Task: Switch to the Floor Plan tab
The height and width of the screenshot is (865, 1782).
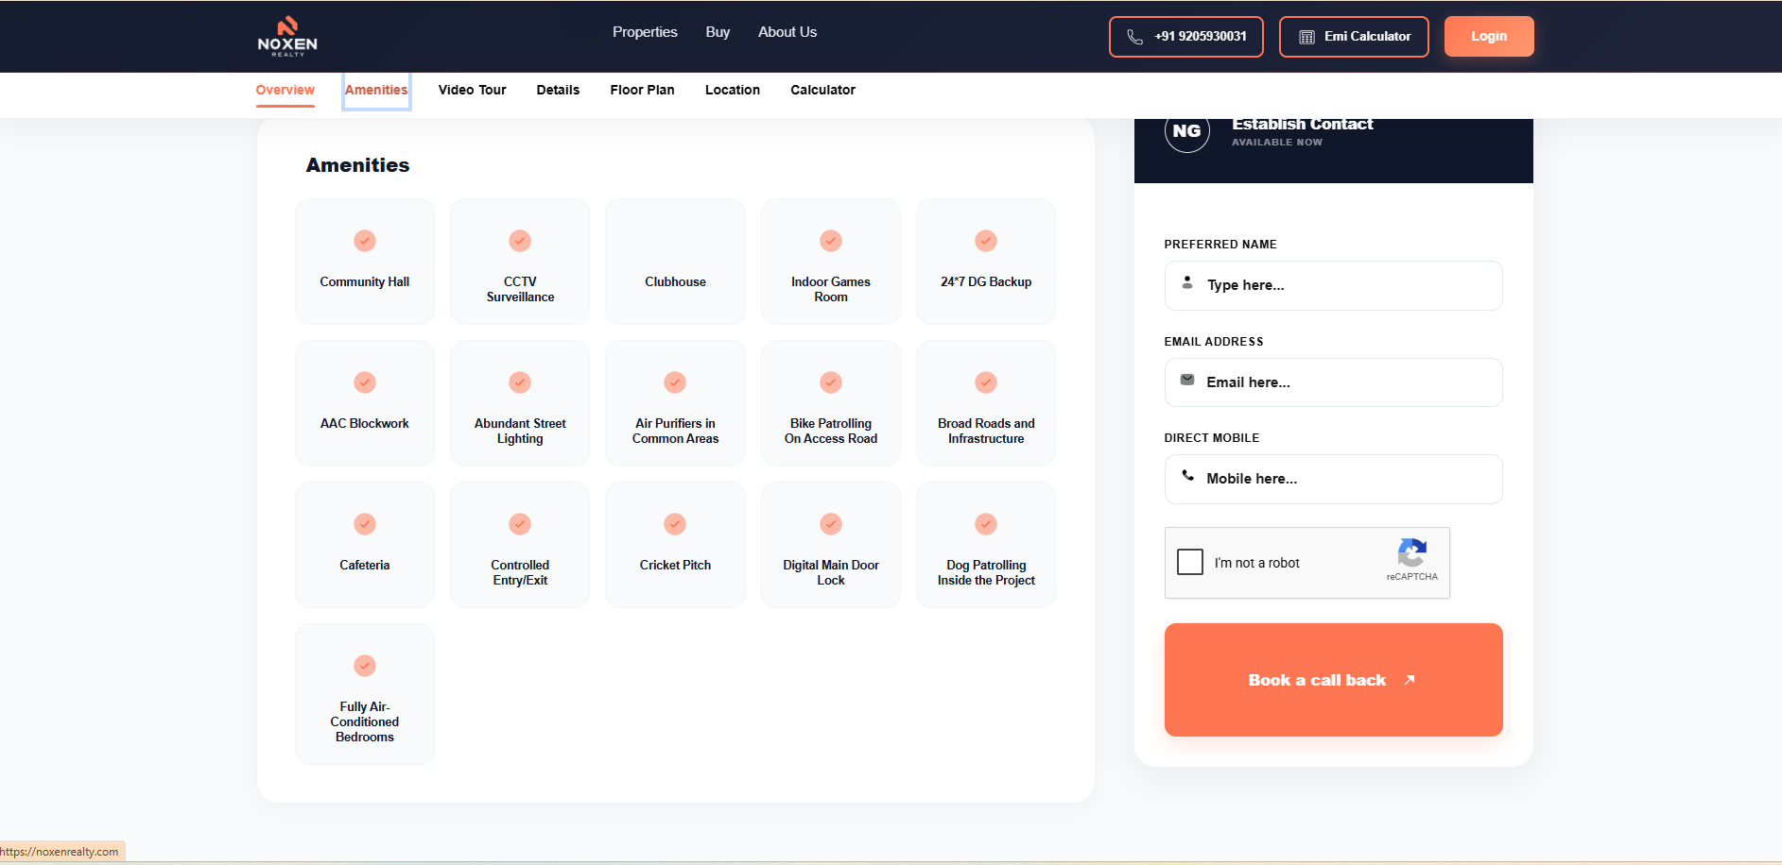Action: coord(643,91)
